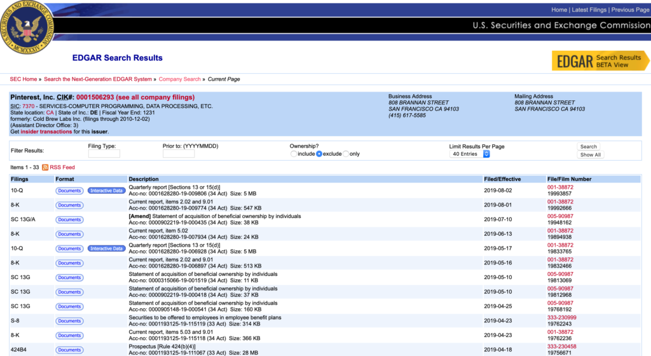Open Documents for 10-Q filed 2019-05-17
The image size is (651, 356).
coord(69,249)
